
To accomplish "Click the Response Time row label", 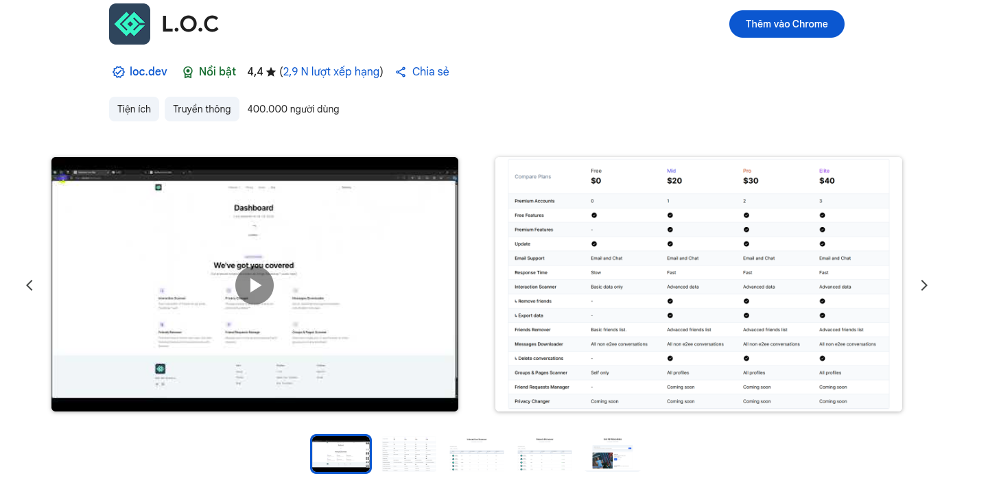I will (531, 272).
